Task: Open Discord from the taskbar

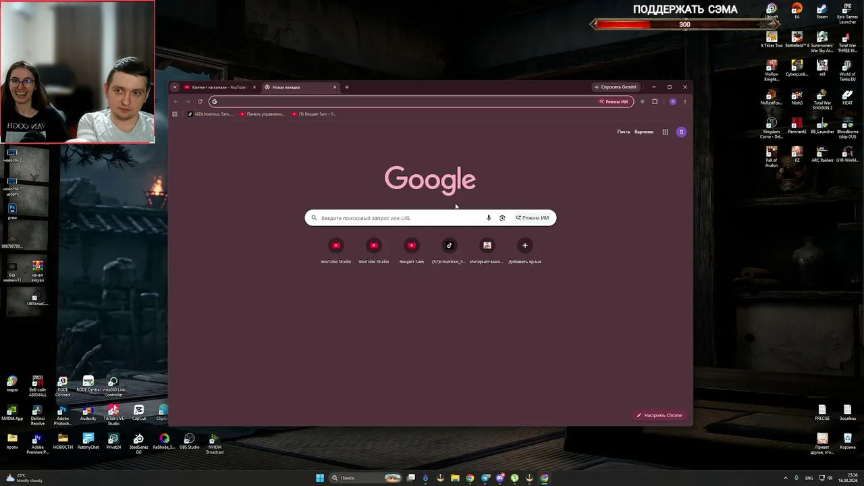Action: (x=500, y=478)
